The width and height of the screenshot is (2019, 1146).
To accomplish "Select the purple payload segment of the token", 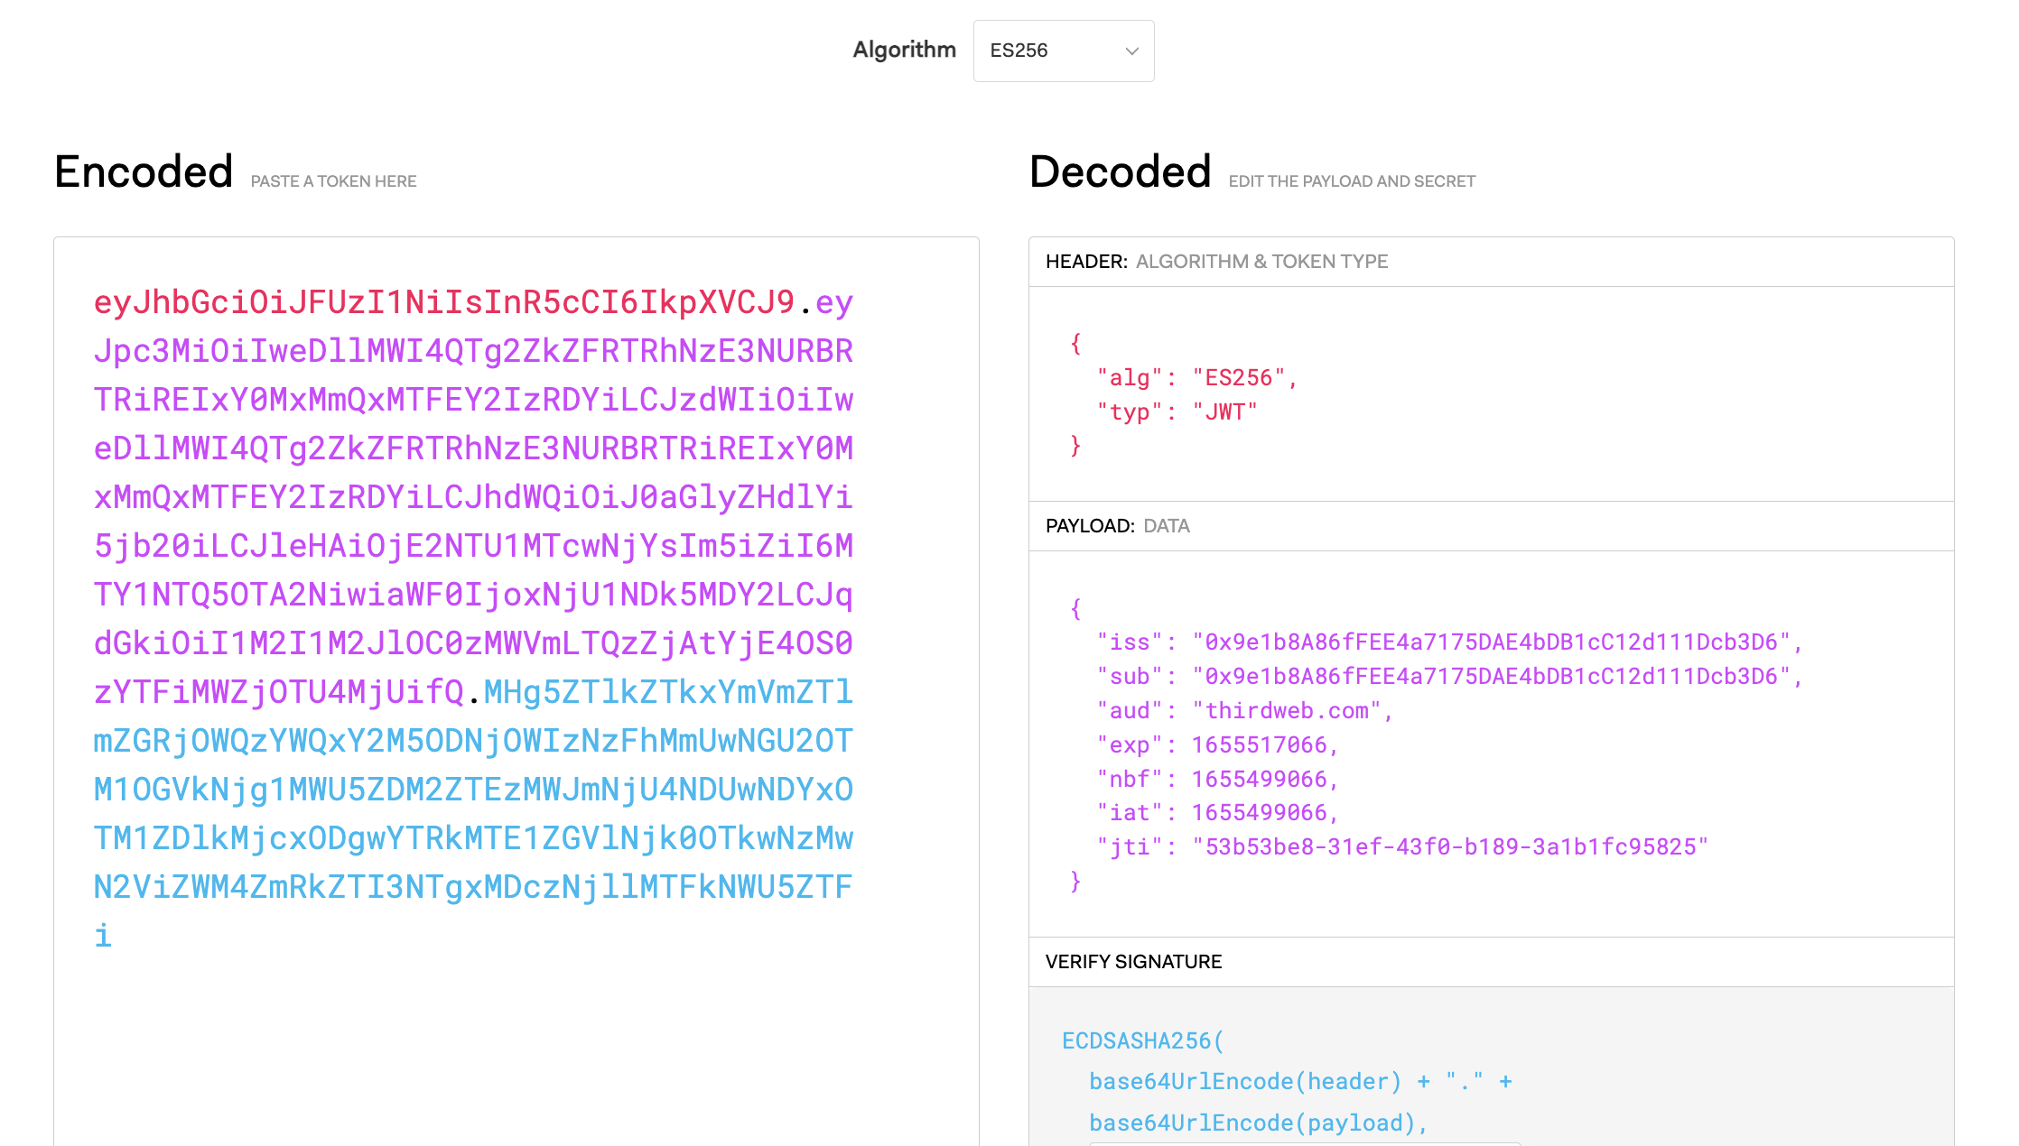I will click(474, 496).
